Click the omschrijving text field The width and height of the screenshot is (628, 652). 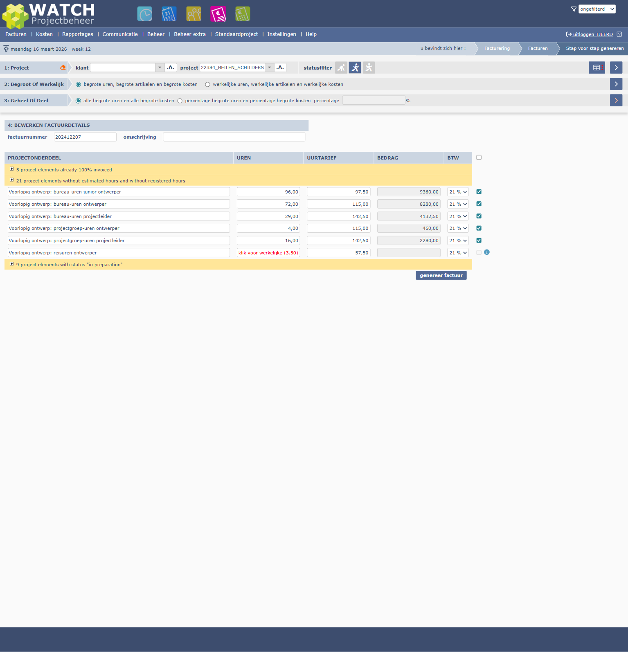(x=234, y=137)
